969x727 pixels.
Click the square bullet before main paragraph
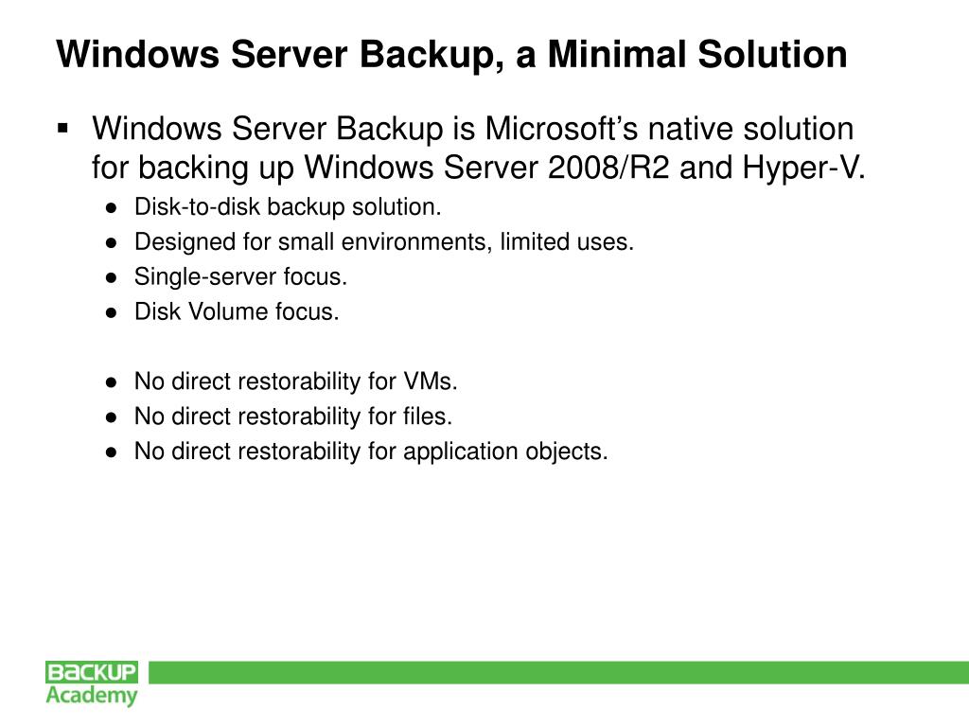64,127
